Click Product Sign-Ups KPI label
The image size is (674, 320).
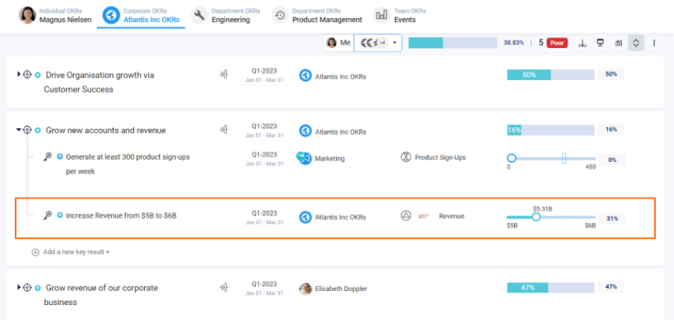(440, 157)
